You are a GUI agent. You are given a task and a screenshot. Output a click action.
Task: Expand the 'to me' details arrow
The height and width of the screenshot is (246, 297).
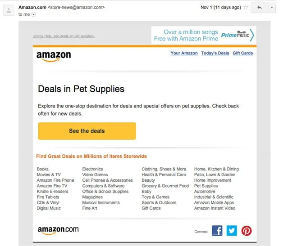coord(34,14)
